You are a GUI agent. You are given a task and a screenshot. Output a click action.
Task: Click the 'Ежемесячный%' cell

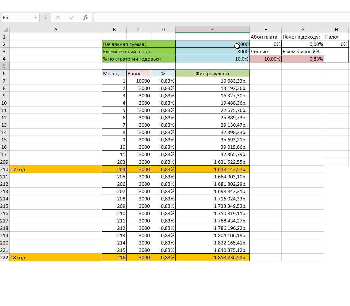tap(303, 51)
